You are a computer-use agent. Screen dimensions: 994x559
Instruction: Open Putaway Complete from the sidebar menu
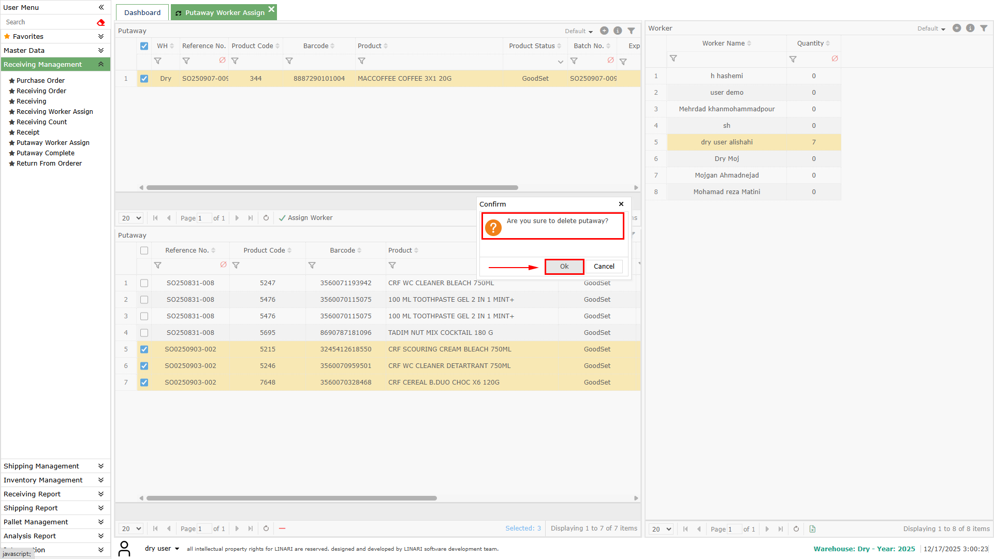point(46,153)
